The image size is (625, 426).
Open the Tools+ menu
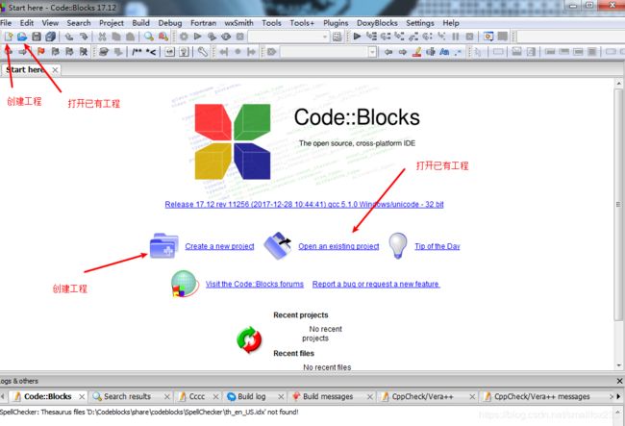[x=302, y=23]
